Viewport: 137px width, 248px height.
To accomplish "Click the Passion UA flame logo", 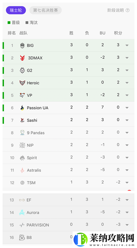I will (x=22, y=108).
